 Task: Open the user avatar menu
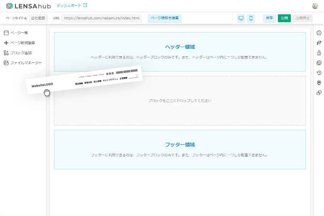(315, 6)
